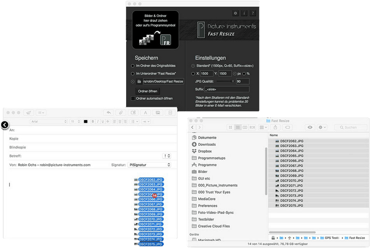
Task: Switch Finder to icon view
Action: 230,127
